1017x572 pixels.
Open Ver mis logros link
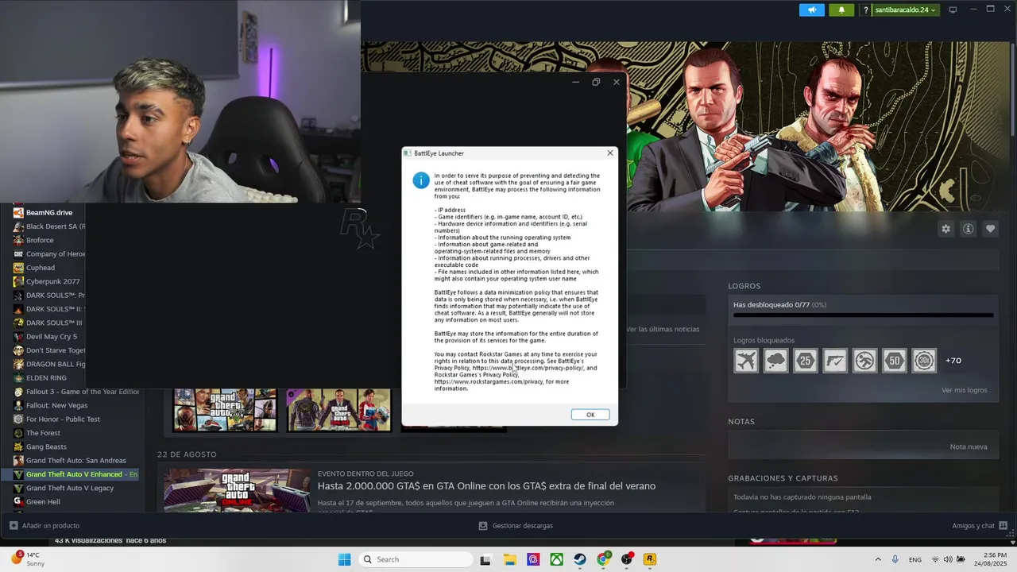(964, 390)
